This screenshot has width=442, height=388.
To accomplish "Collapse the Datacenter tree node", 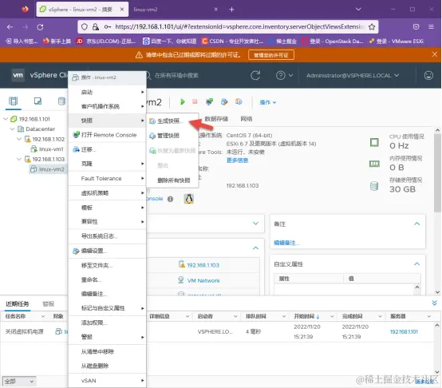I will pos(12,129).
